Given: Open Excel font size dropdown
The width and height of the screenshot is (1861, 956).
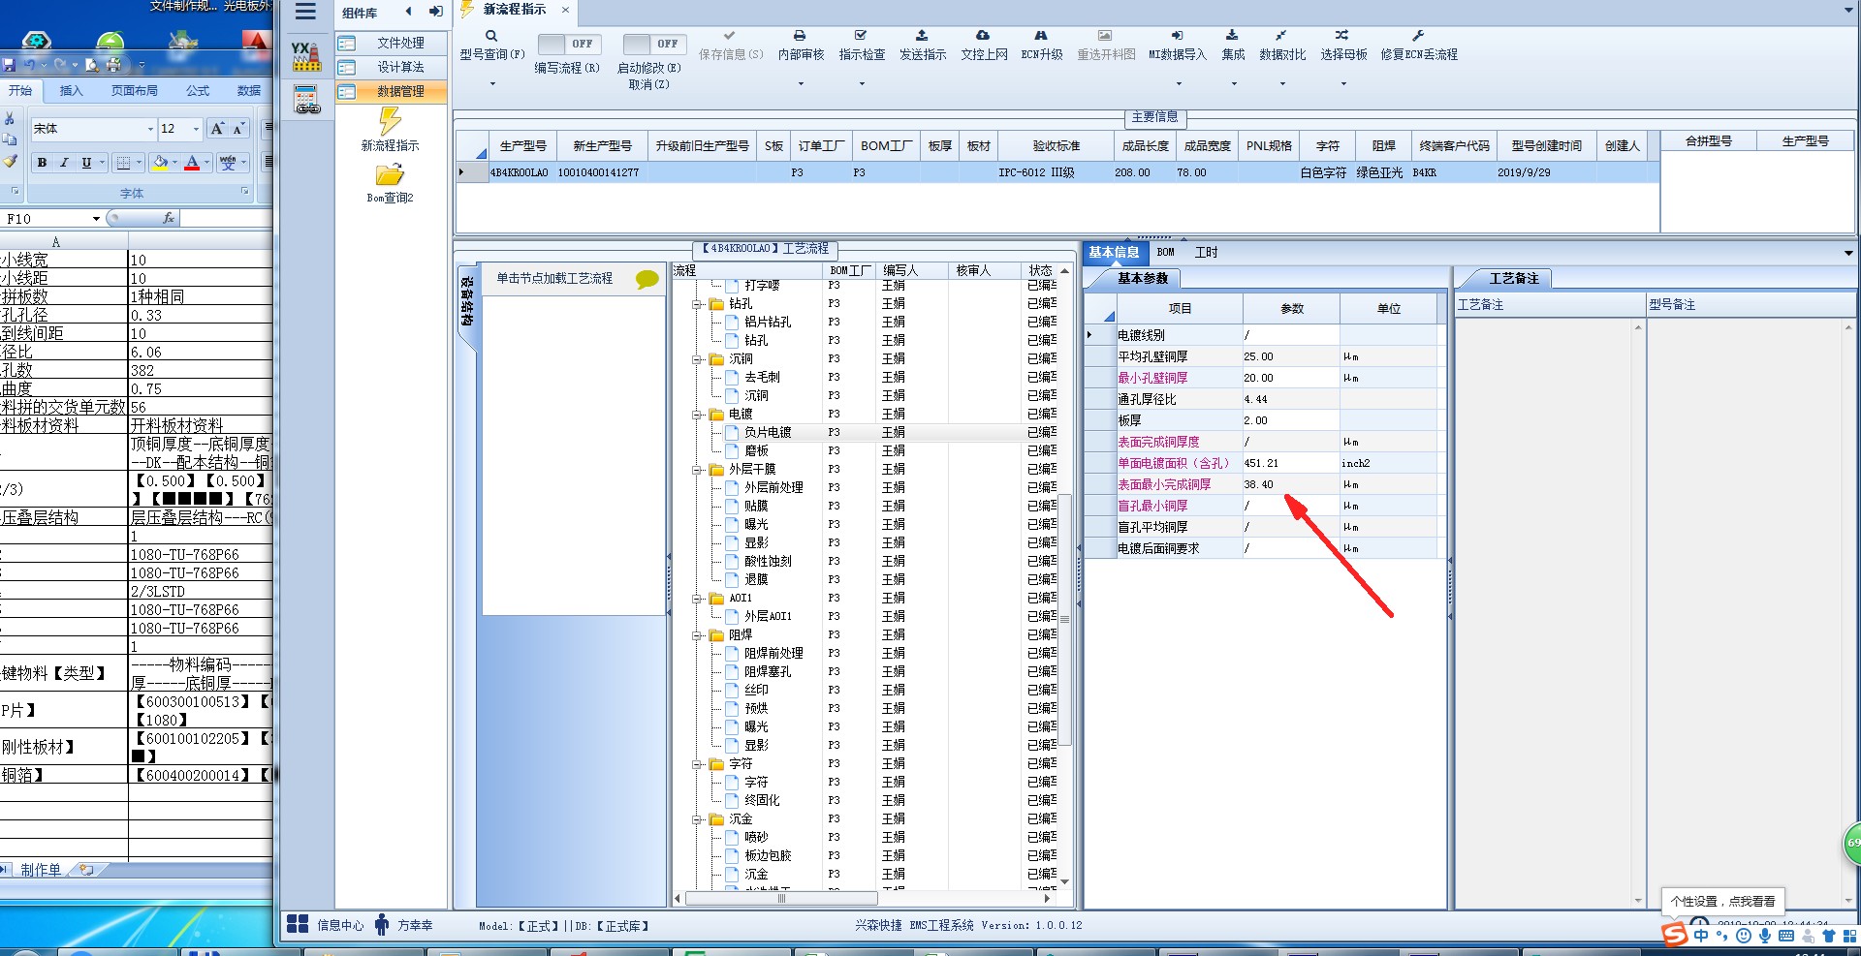Looking at the screenshot, I should point(196,129).
